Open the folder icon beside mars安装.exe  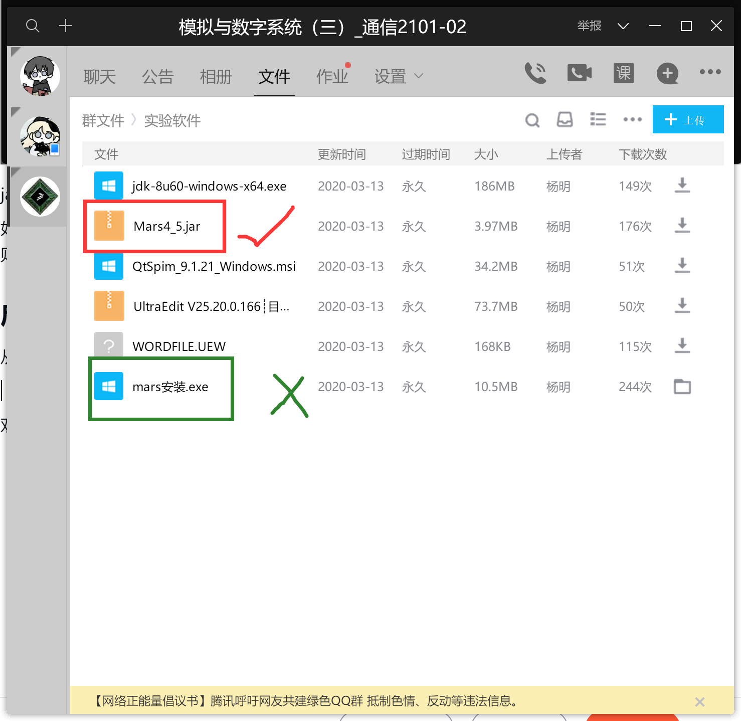click(x=681, y=387)
